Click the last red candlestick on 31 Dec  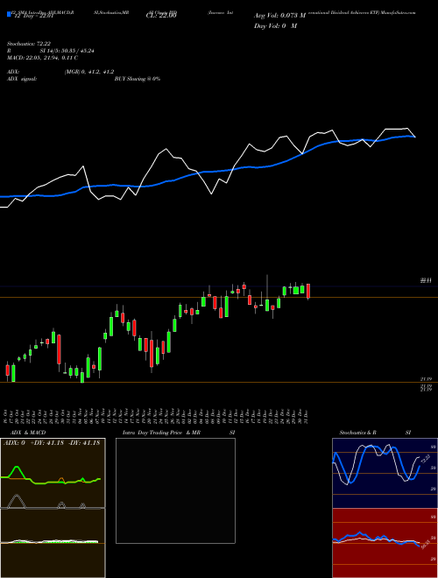[308, 291]
